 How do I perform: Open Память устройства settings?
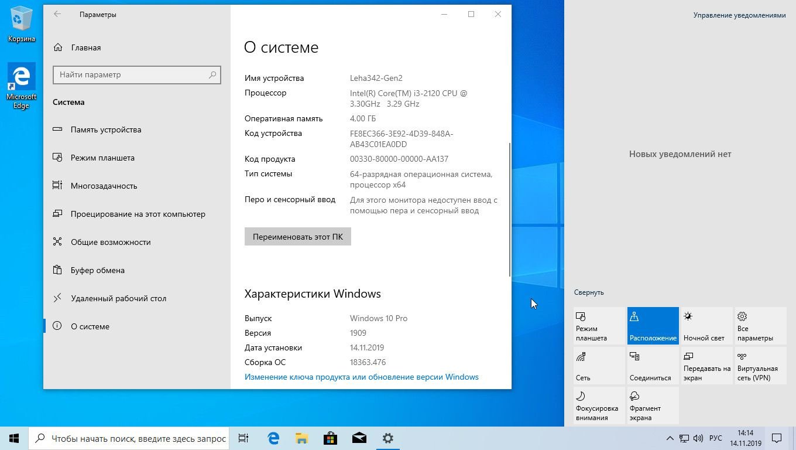(x=137, y=129)
